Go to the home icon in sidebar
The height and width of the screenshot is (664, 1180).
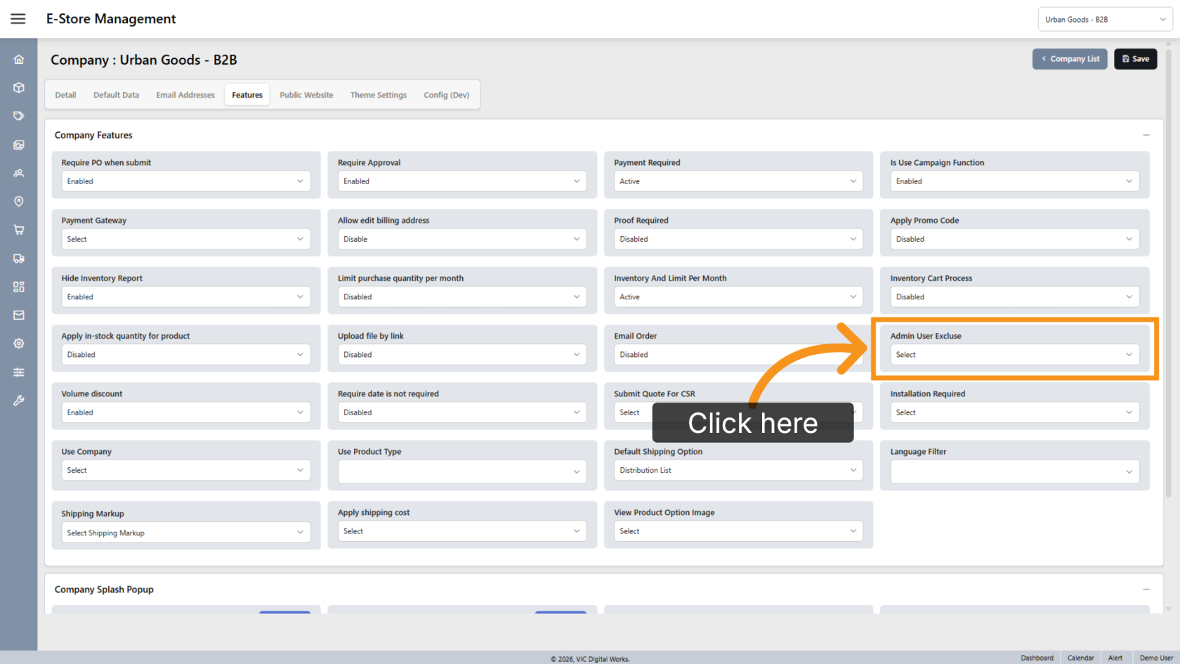(x=19, y=60)
